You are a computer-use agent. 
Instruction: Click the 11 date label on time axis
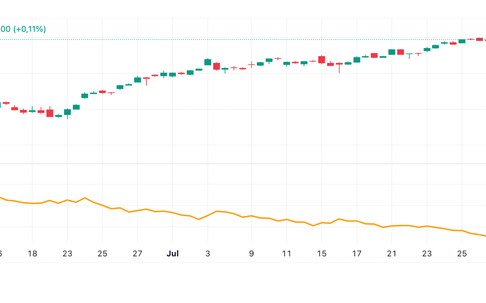(x=287, y=254)
